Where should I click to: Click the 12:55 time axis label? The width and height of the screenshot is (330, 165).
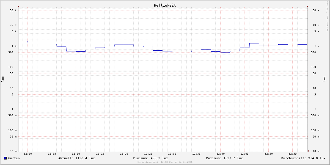pos(293,154)
